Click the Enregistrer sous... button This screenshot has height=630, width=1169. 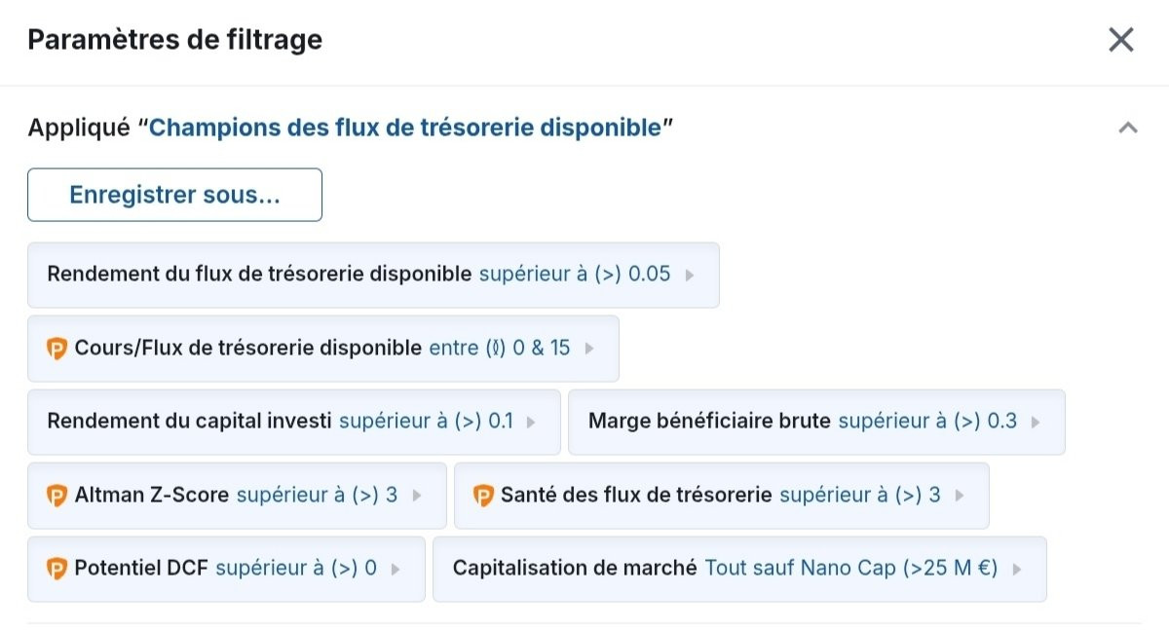pyautogui.click(x=174, y=195)
